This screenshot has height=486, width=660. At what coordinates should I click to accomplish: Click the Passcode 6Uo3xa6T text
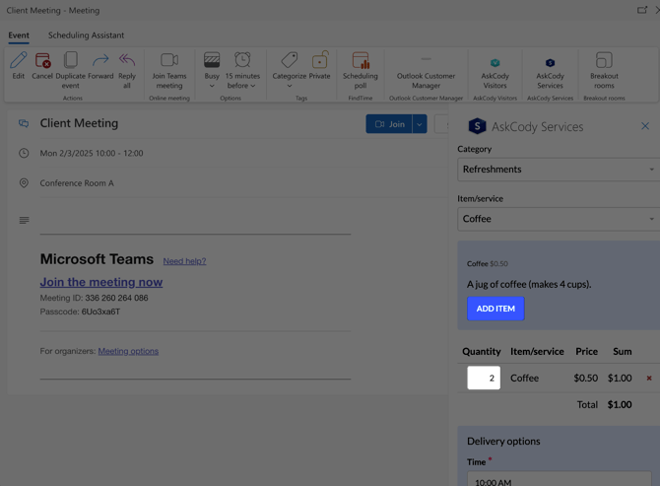80,312
